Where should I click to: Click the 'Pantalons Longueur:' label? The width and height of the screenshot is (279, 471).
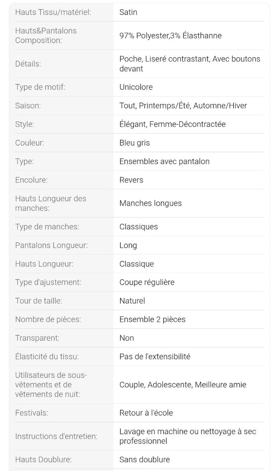click(51, 245)
